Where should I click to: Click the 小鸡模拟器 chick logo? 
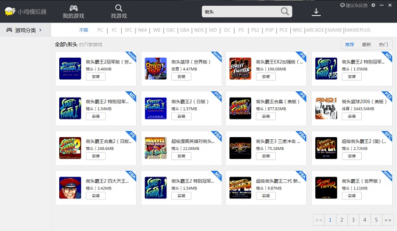[x=9, y=11]
